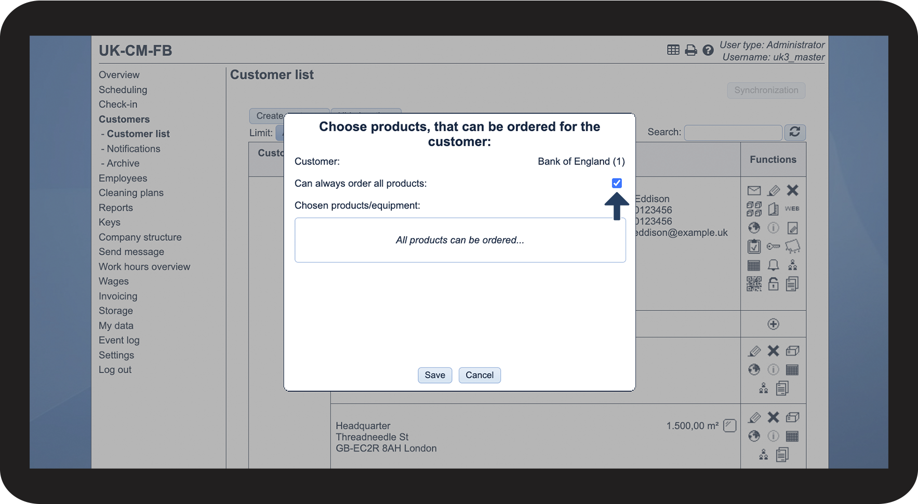This screenshot has height=504, width=918.
Task: Open Archive under Customers
Action: click(123, 164)
